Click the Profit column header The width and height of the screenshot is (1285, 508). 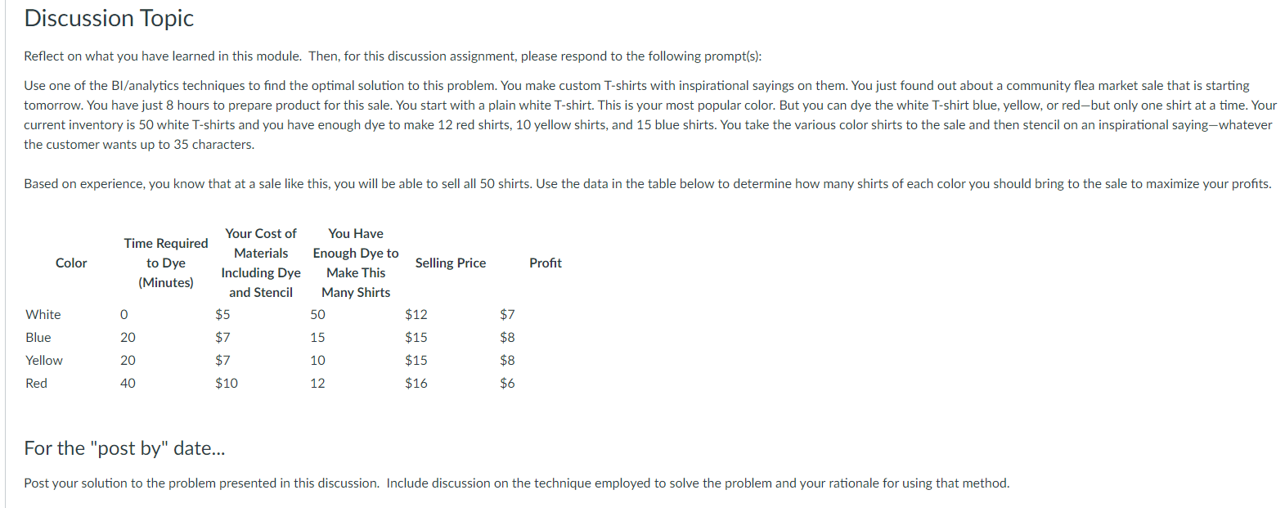[x=546, y=263]
